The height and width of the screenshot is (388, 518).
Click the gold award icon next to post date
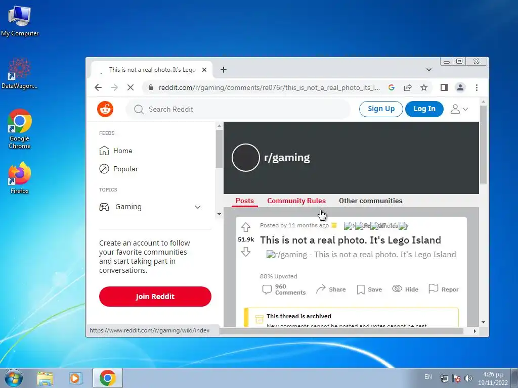tap(334, 225)
